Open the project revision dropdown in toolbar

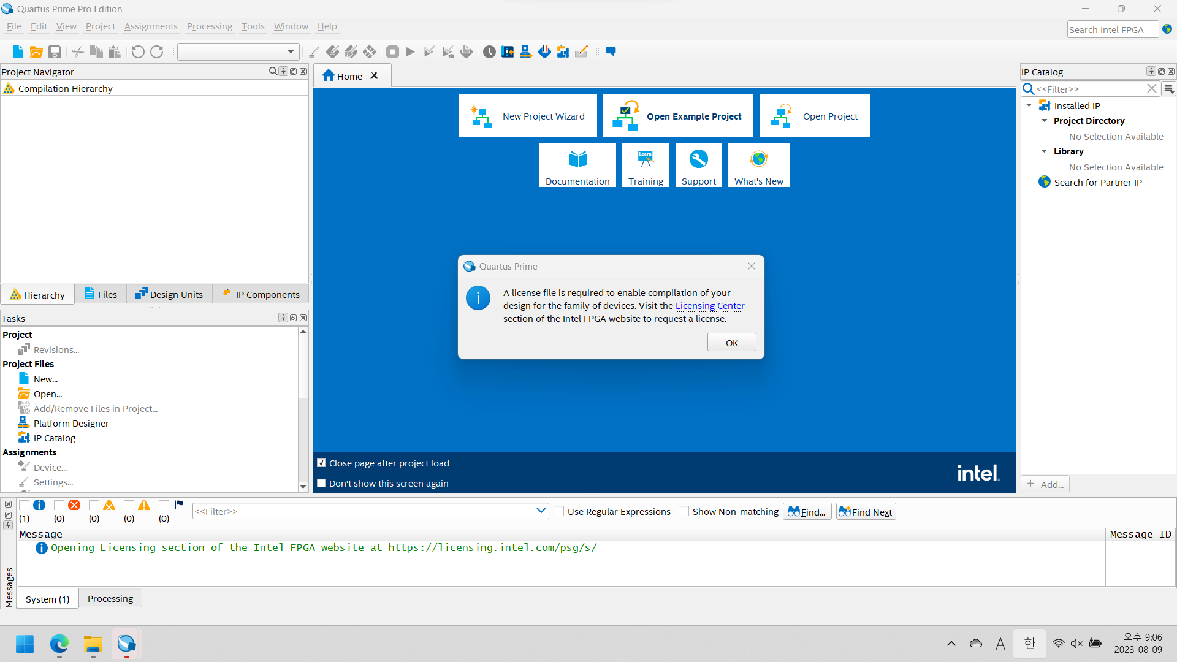[x=291, y=52]
